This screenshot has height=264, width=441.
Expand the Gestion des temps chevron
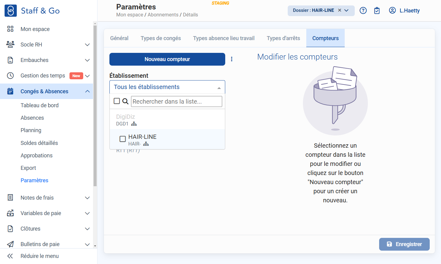click(87, 76)
